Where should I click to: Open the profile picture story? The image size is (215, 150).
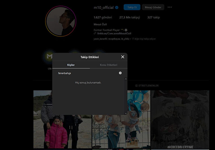tap(61, 21)
